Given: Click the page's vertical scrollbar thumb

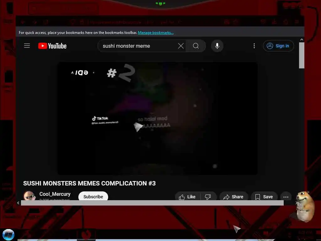Looking at the screenshot, I should coord(302,55).
